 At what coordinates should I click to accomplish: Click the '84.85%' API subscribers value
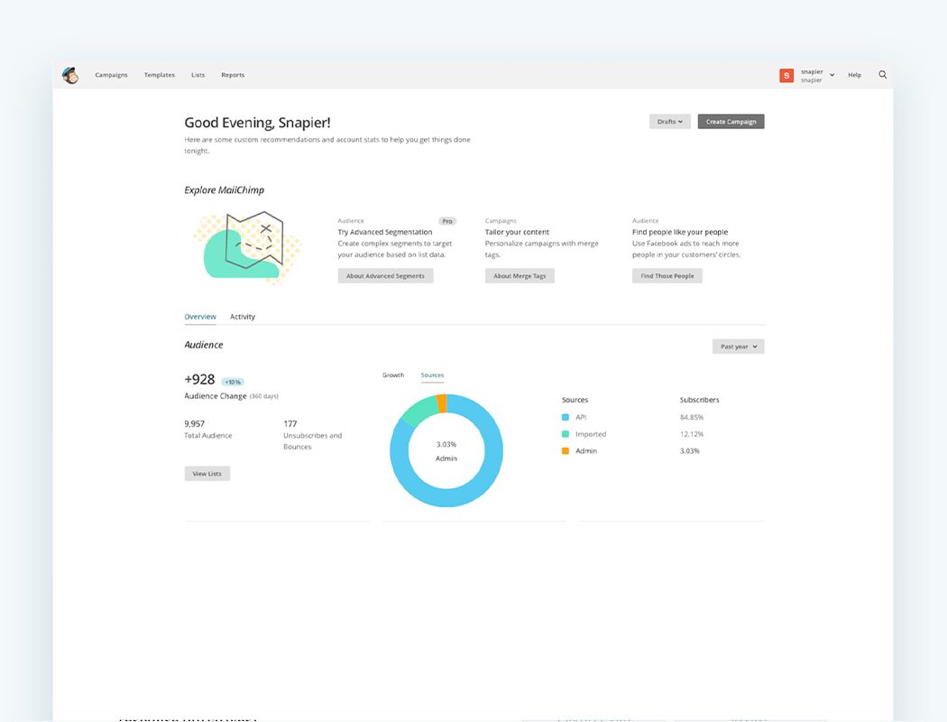click(692, 417)
